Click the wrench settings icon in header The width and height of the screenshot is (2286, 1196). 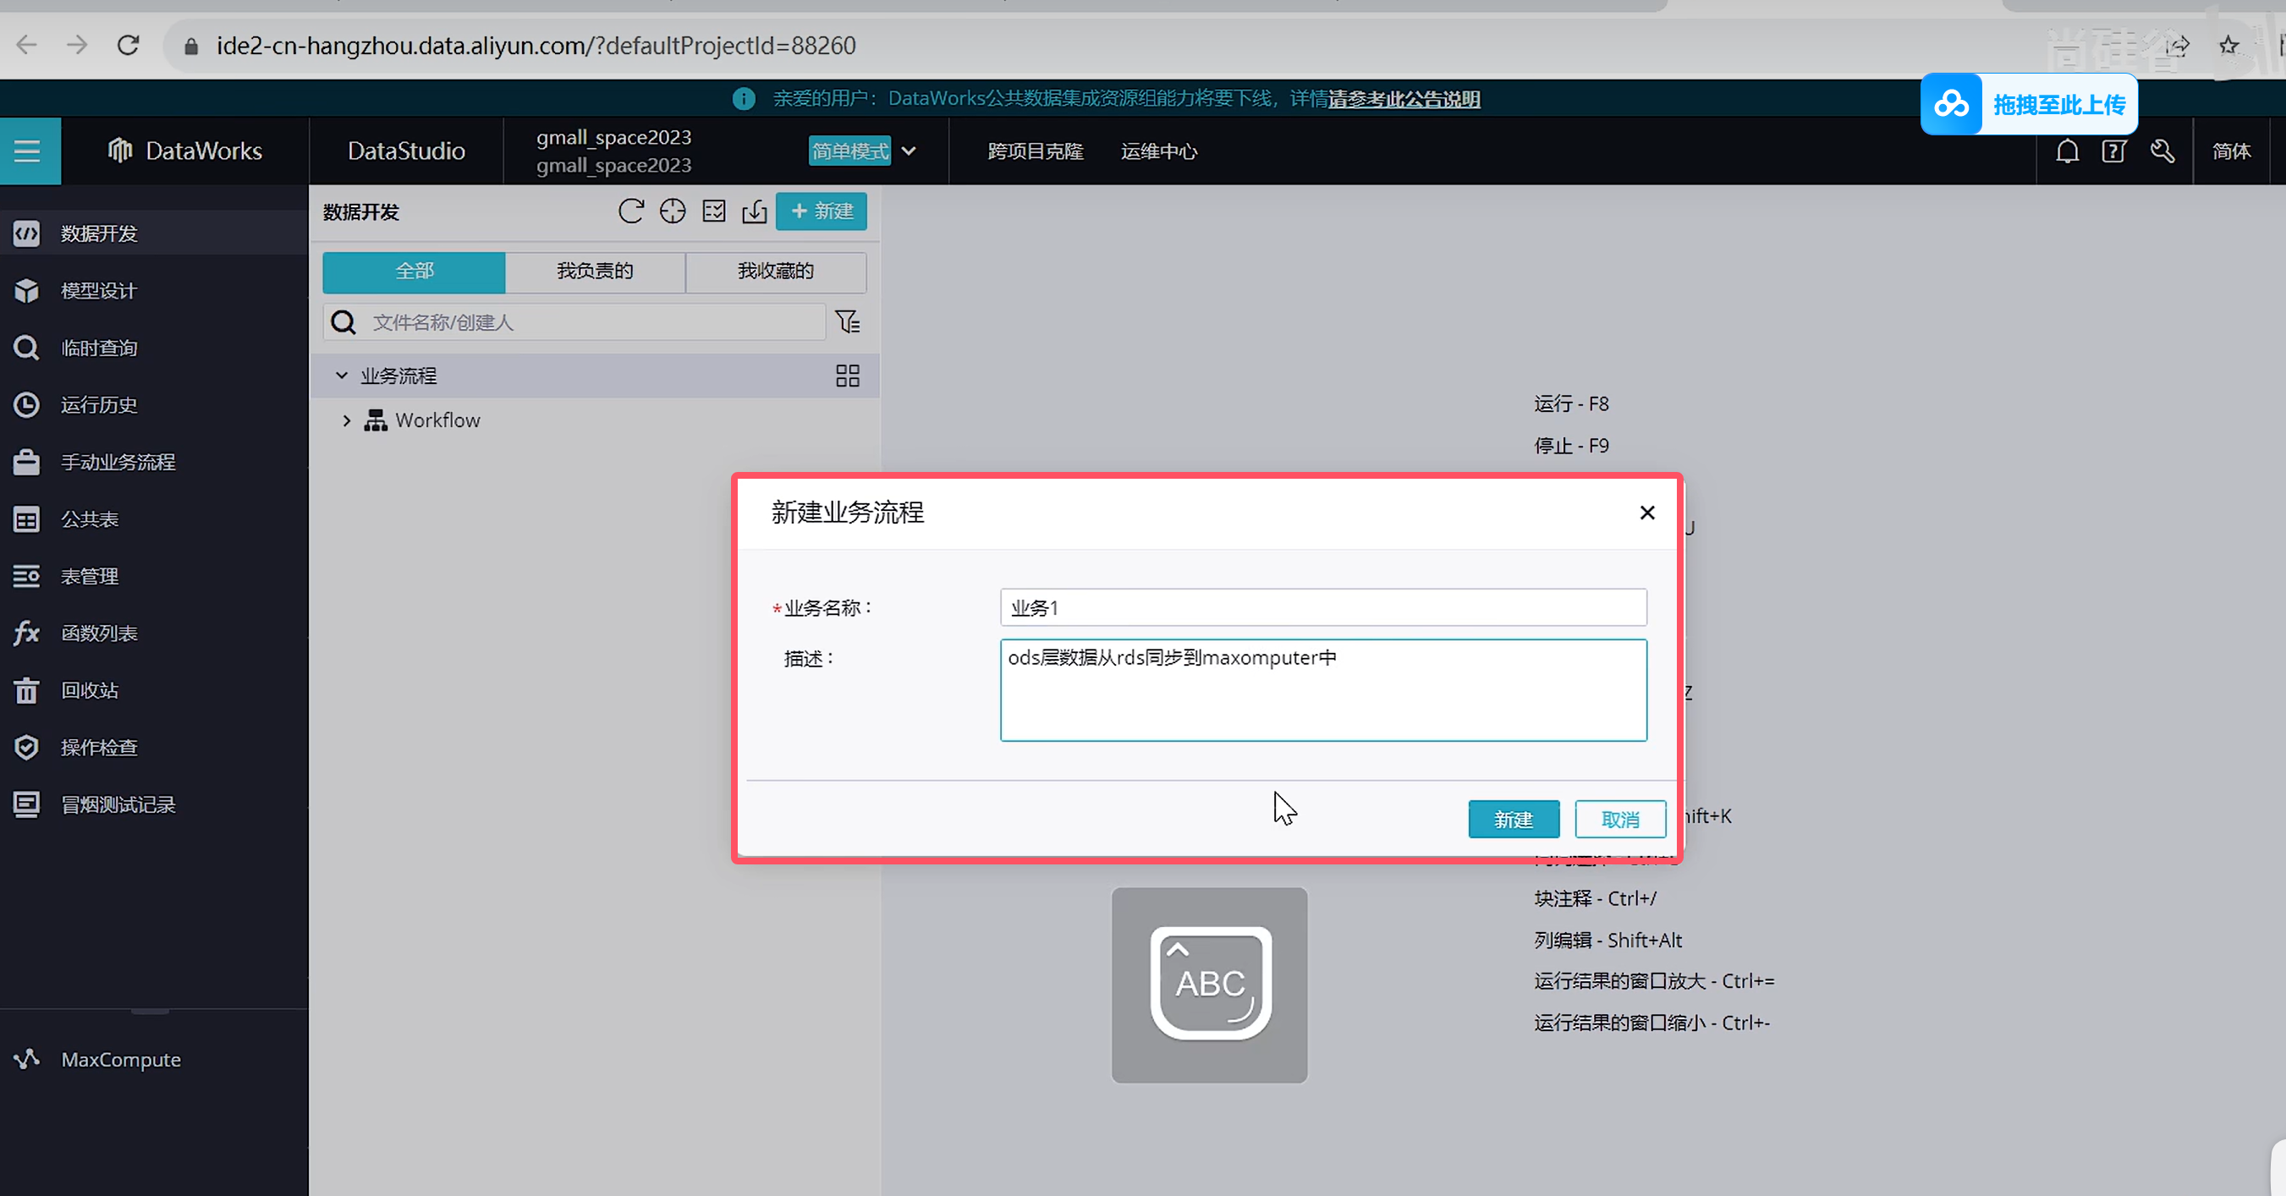[x=2162, y=151]
